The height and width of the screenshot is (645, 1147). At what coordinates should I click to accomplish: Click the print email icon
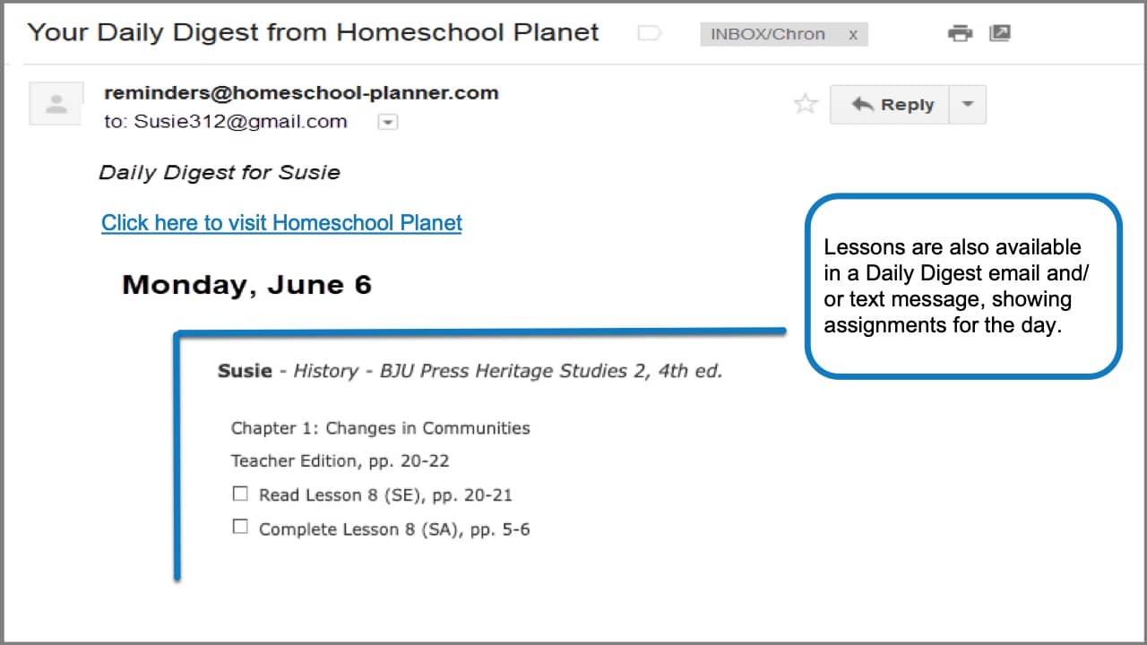960,34
